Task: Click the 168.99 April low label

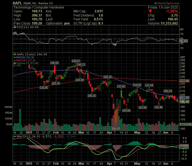Action: click(116, 128)
